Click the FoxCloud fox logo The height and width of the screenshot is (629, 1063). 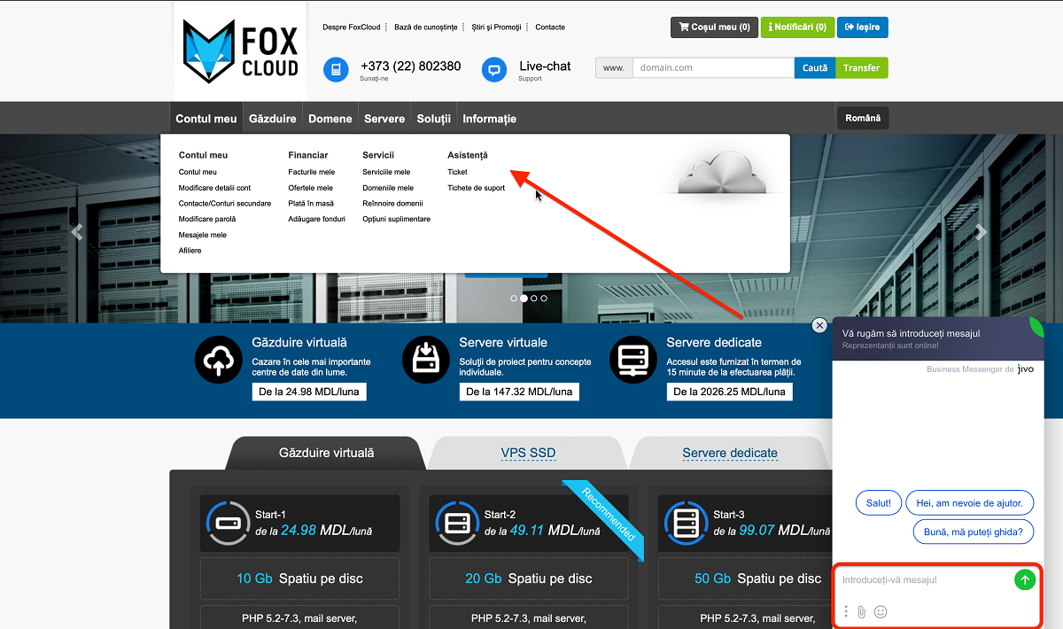click(x=209, y=51)
